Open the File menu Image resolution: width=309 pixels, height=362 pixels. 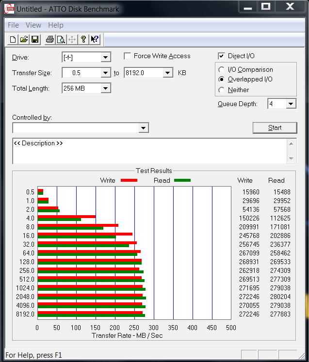click(x=13, y=25)
